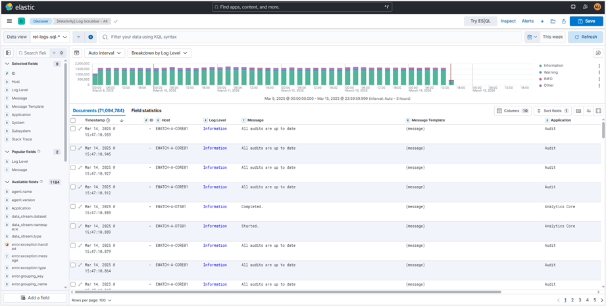Image resolution: width=606 pixels, height=306 pixels.
Task: Click the Information legend color dot
Action: click(540, 66)
